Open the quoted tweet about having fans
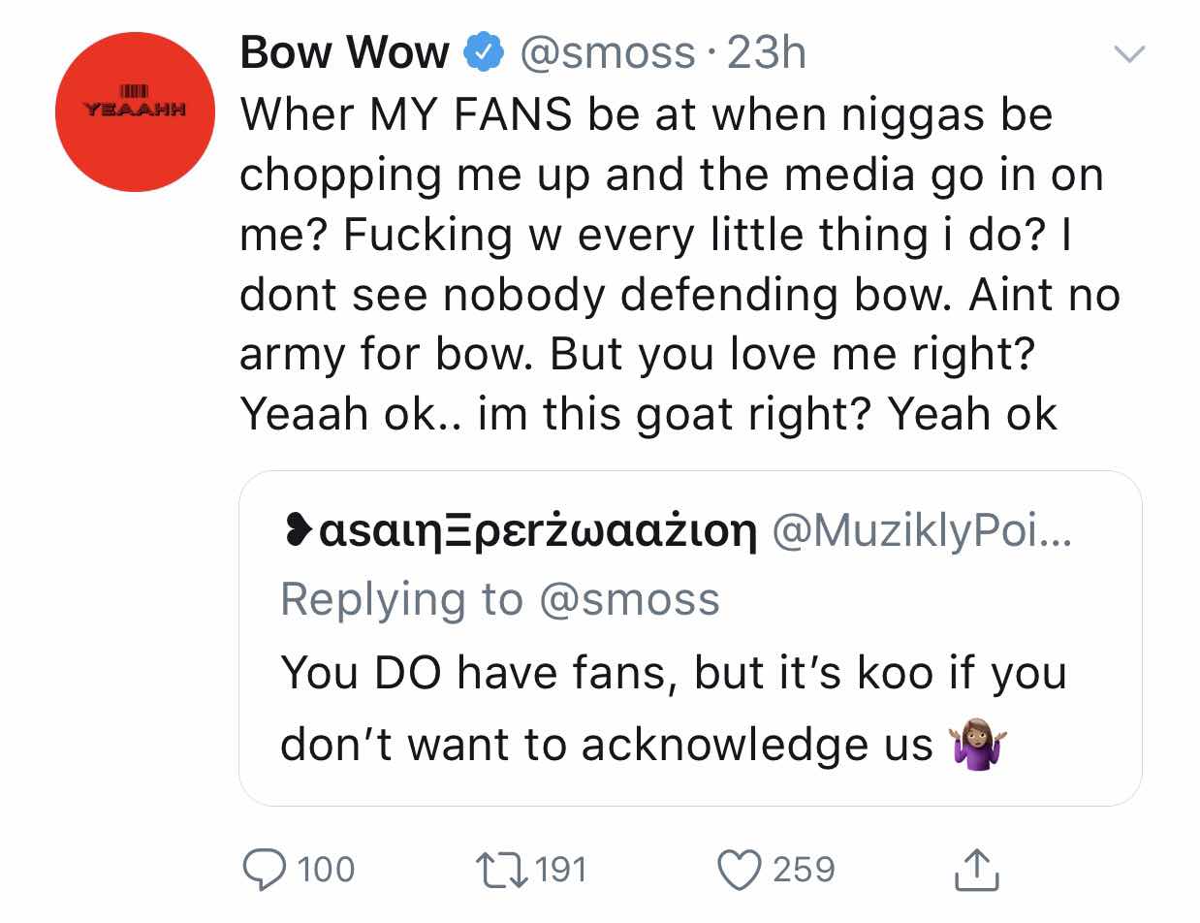1200x923 pixels. click(x=690, y=638)
